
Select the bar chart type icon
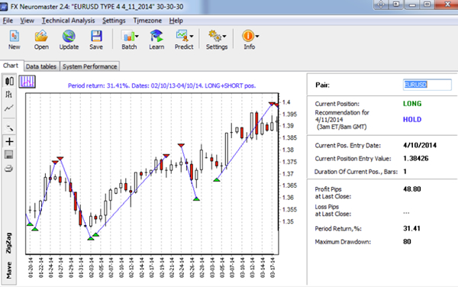click(x=8, y=95)
